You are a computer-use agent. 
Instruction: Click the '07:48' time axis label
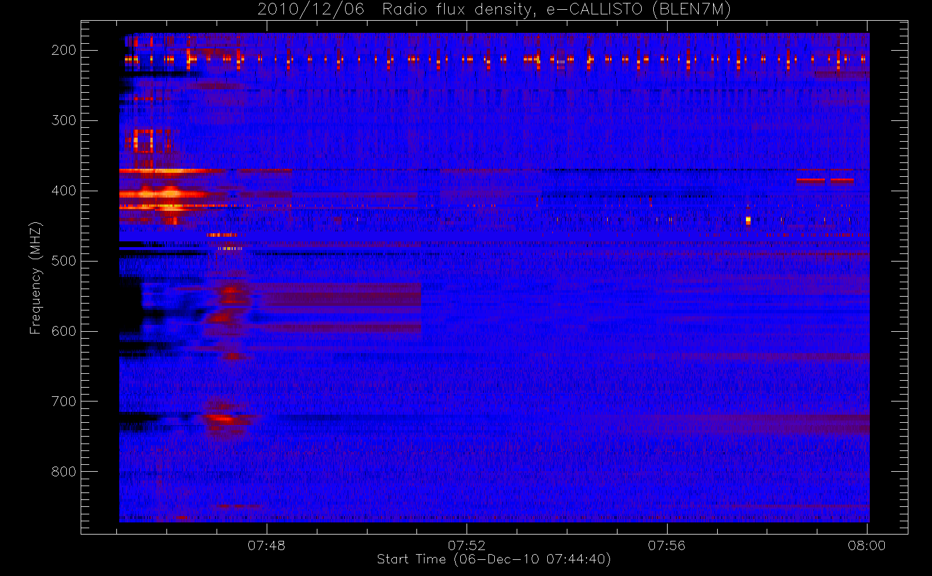tap(266, 545)
